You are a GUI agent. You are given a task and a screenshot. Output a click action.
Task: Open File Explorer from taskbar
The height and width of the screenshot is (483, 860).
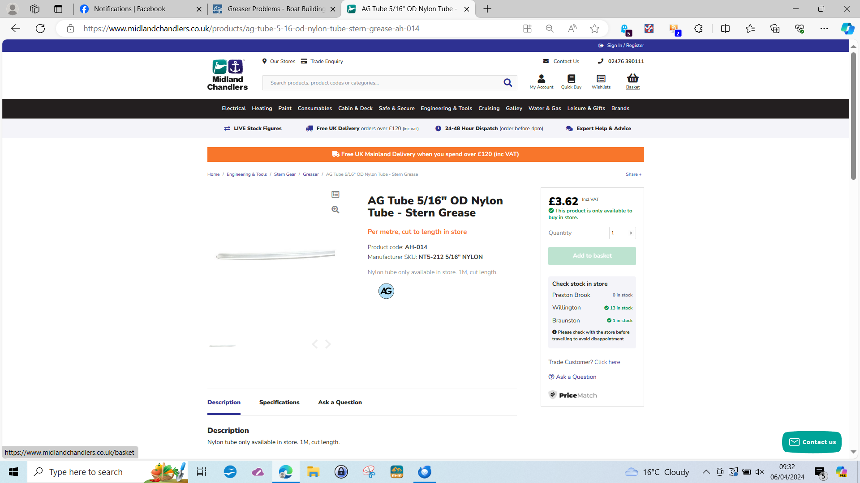coord(313,472)
